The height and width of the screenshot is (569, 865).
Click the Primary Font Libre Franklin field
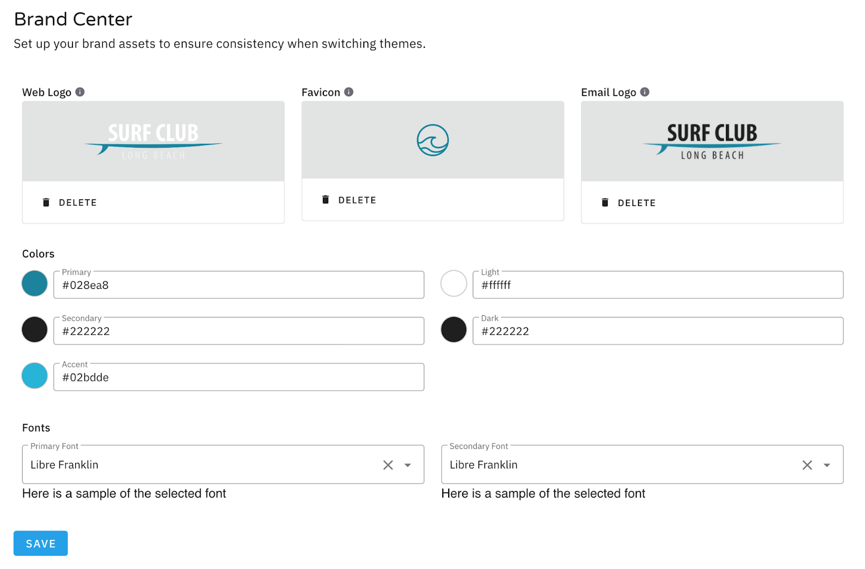pyautogui.click(x=223, y=465)
